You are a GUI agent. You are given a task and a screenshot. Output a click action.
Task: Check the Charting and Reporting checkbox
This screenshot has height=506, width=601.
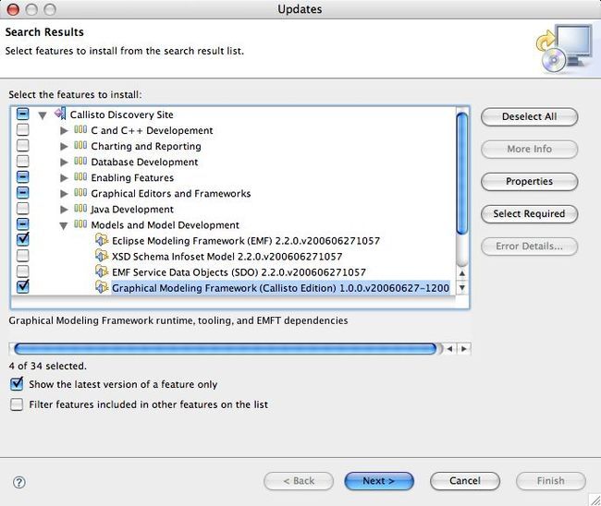(22, 145)
